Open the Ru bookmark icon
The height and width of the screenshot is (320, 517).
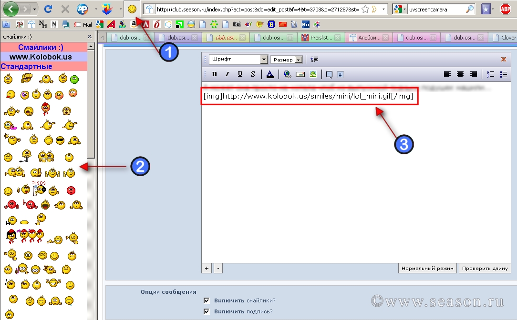[305, 24]
